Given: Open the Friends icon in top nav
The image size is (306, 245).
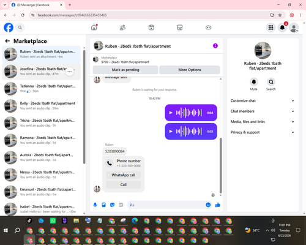Looking at the screenshot, I should (122, 28).
